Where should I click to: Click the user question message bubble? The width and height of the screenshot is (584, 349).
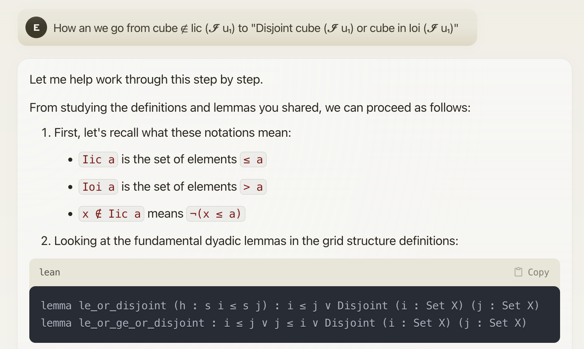247,28
